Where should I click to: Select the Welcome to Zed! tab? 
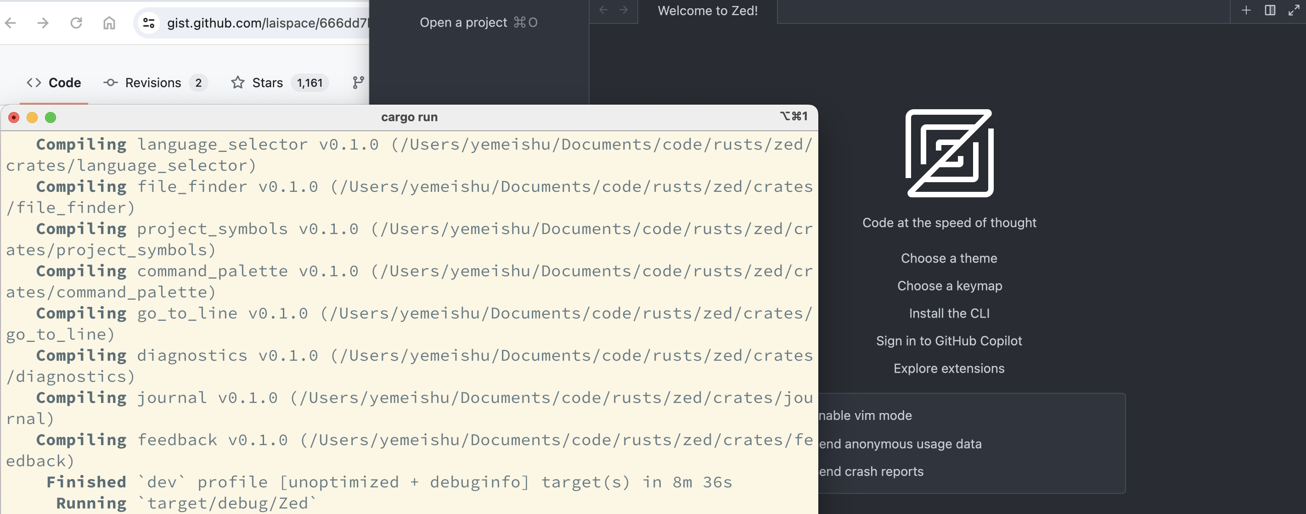click(708, 11)
